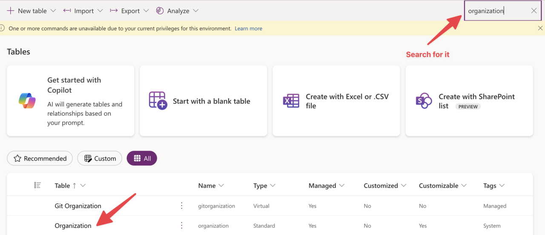The image size is (545, 235).
Task: Open the Learn more link
Action: click(248, 29)
